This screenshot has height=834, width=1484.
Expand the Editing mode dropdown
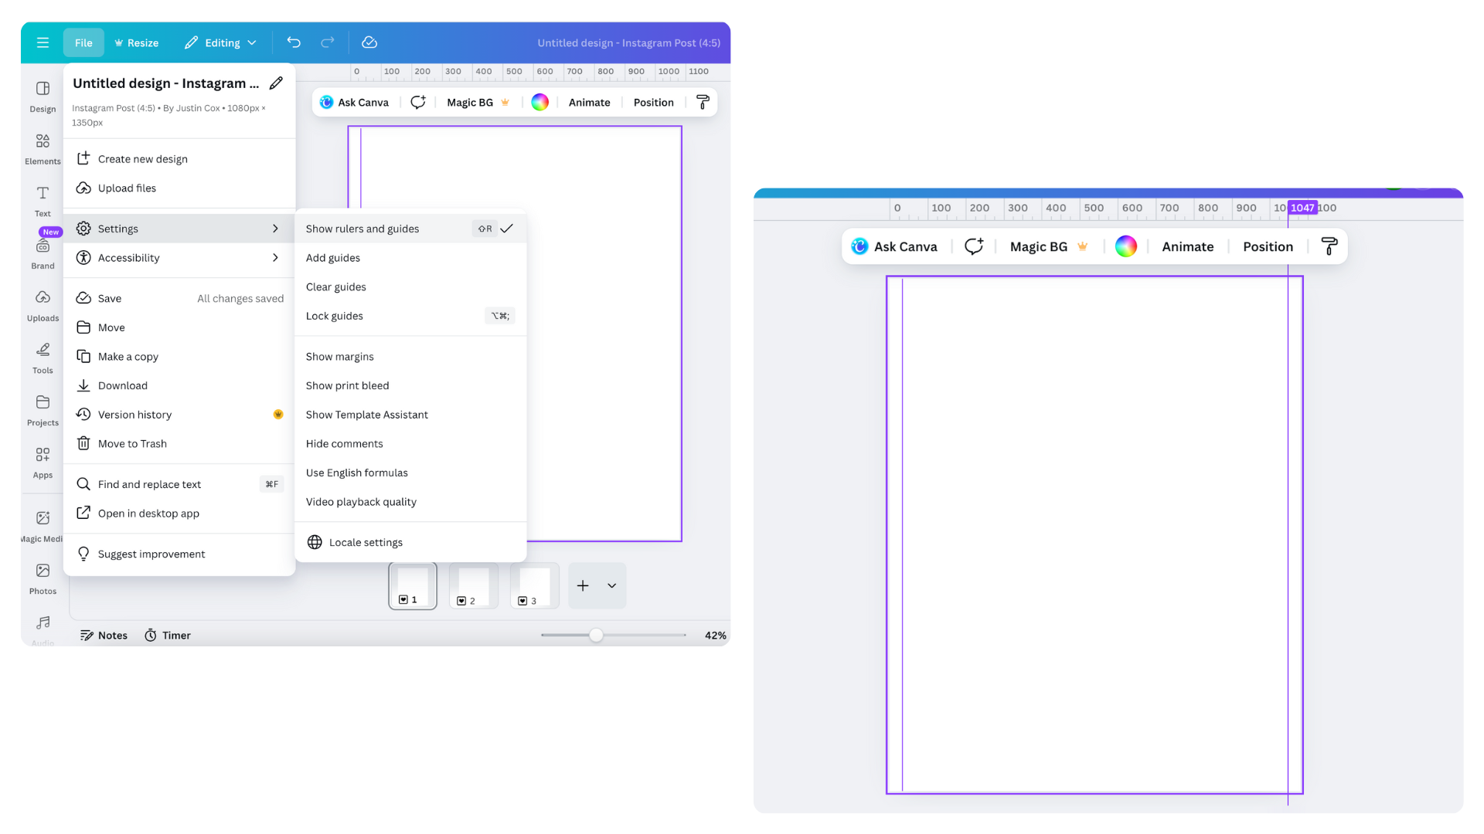pyautogui.click(x=220, y=42)
